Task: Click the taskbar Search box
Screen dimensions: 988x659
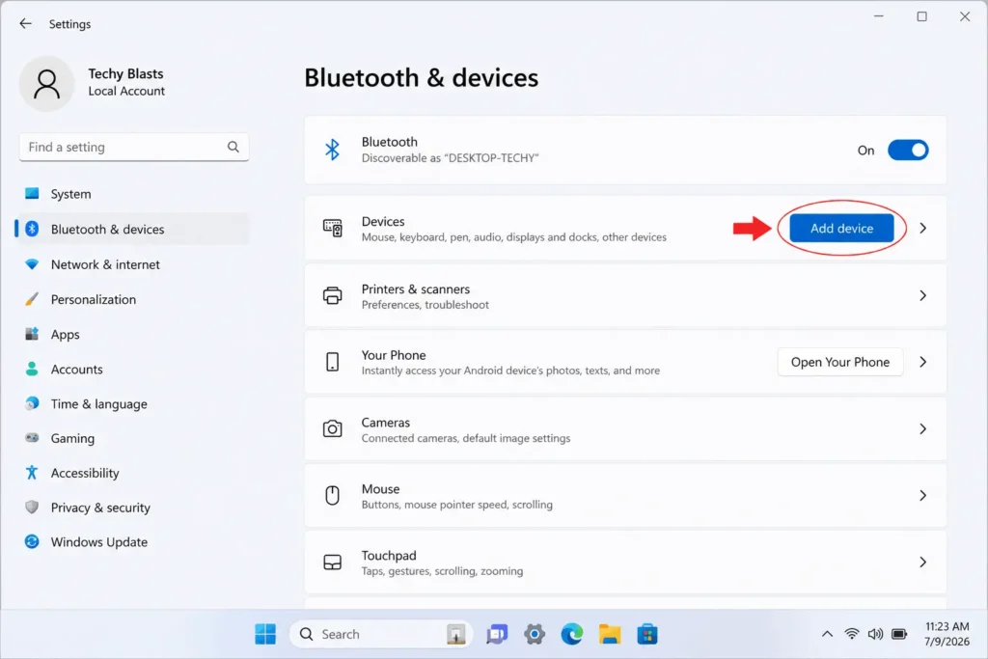Action: point(382,635)
